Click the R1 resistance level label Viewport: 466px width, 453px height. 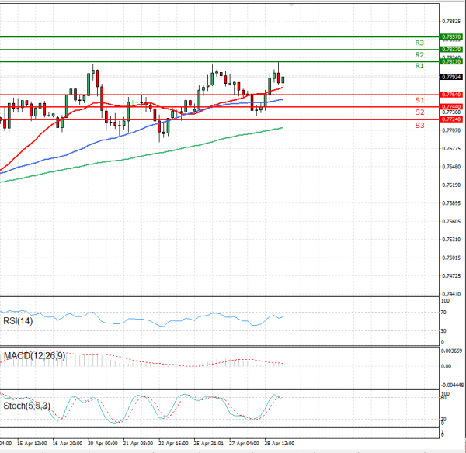click(x=419, y=67)
